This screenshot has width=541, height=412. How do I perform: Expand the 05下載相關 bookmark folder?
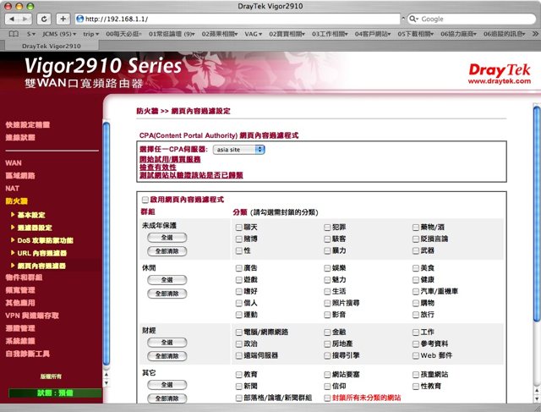(x=415, y=34)
